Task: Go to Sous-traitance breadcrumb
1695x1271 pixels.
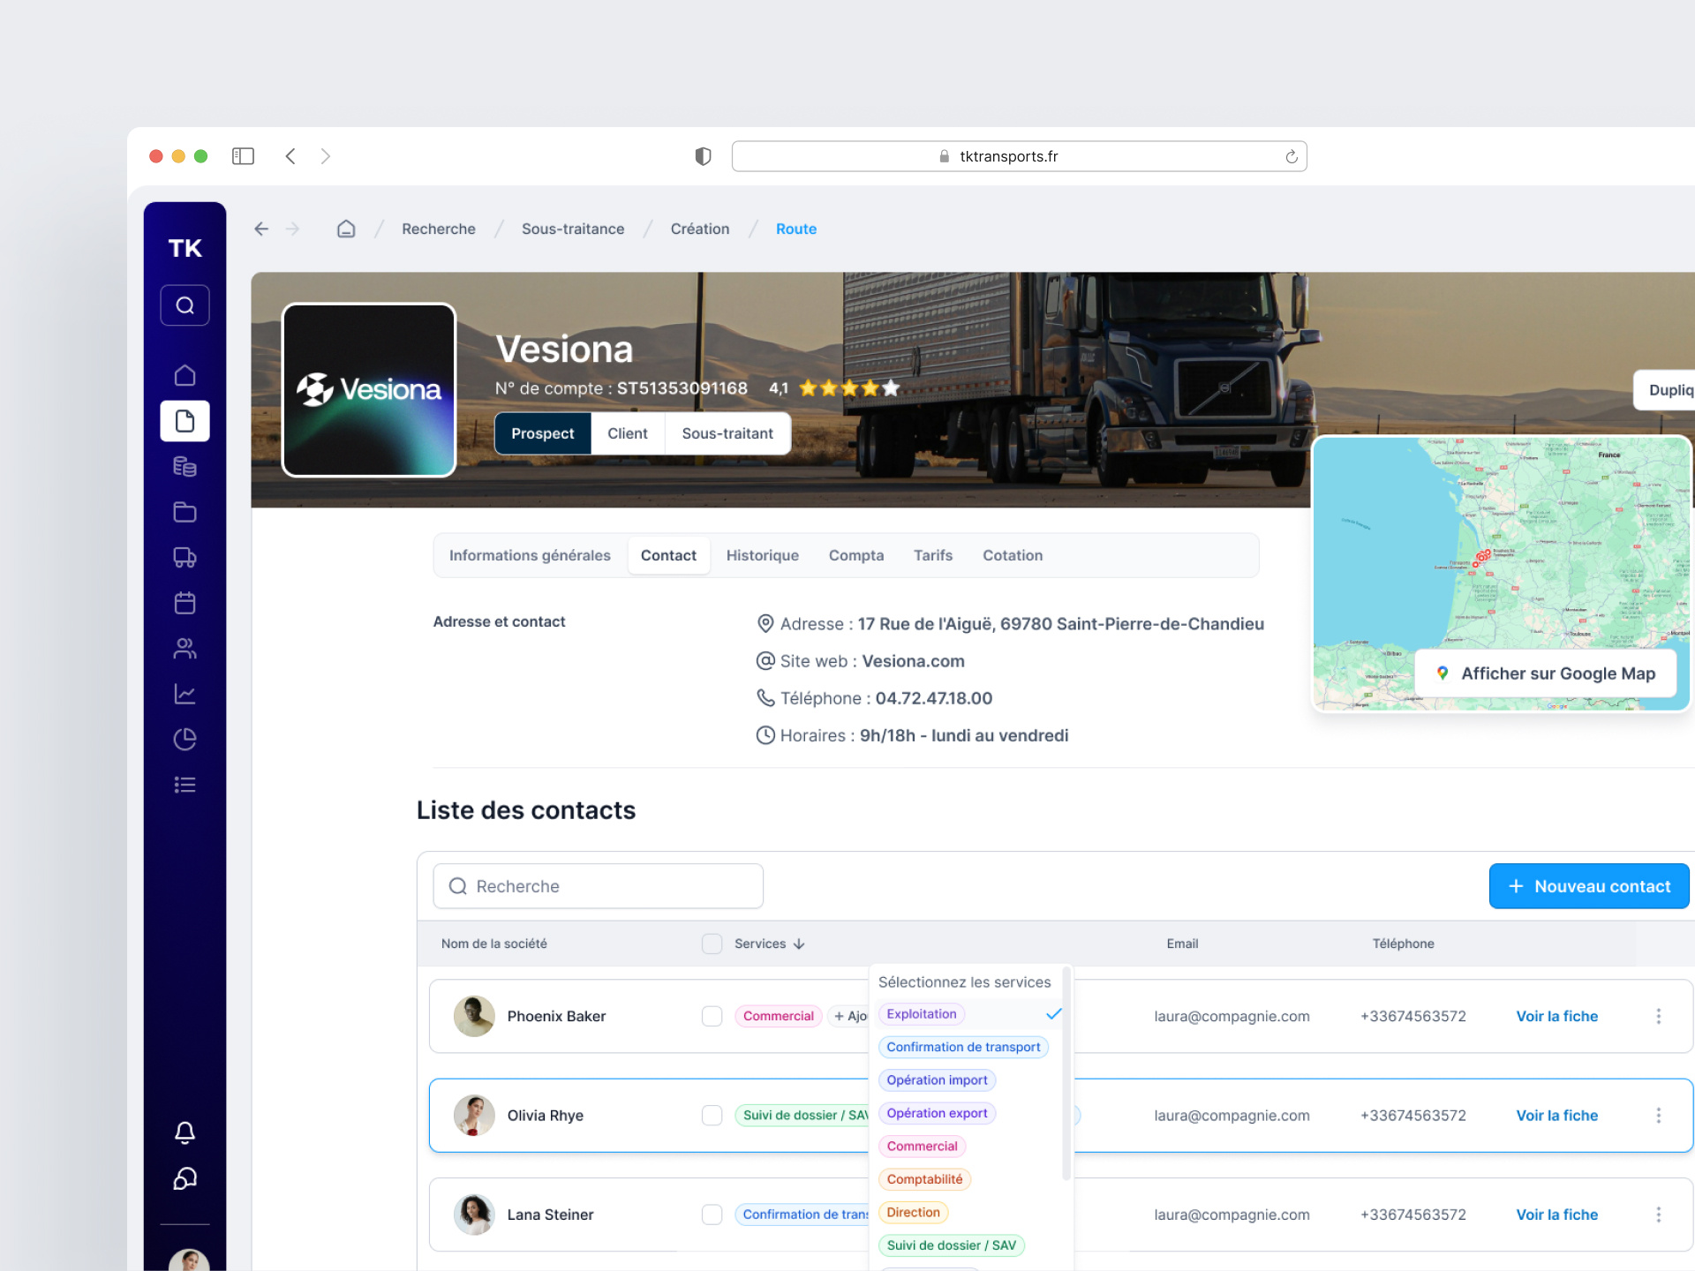Action: point(573,229)
